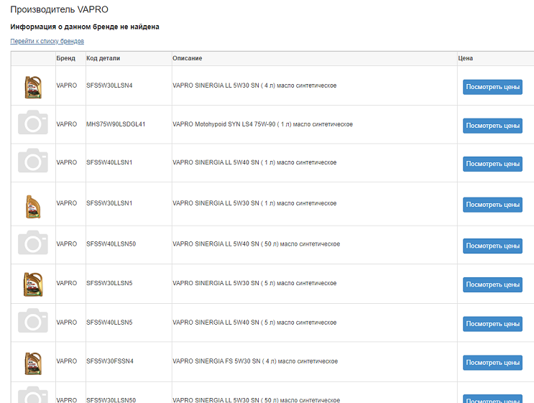
Task: View prices for MHS75W90LSDGL41
Action: click(492, 126)
